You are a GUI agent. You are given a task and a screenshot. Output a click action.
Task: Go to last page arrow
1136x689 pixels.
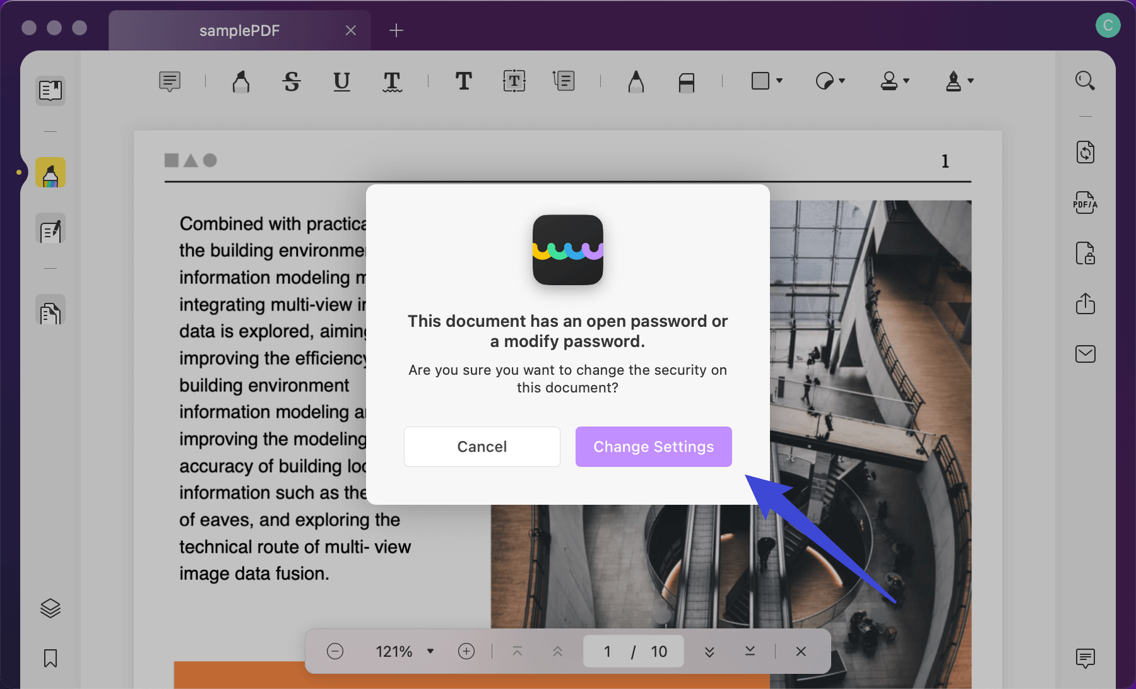(x=750, y=651)
